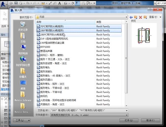Select the 收藏夹 folder shortcut
The height and width of the screenshot is (127, 166).
(x=23, y=73)
